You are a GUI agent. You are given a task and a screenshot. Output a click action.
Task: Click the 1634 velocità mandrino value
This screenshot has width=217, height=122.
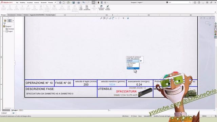pyautogui.click(x=112, y=84)
